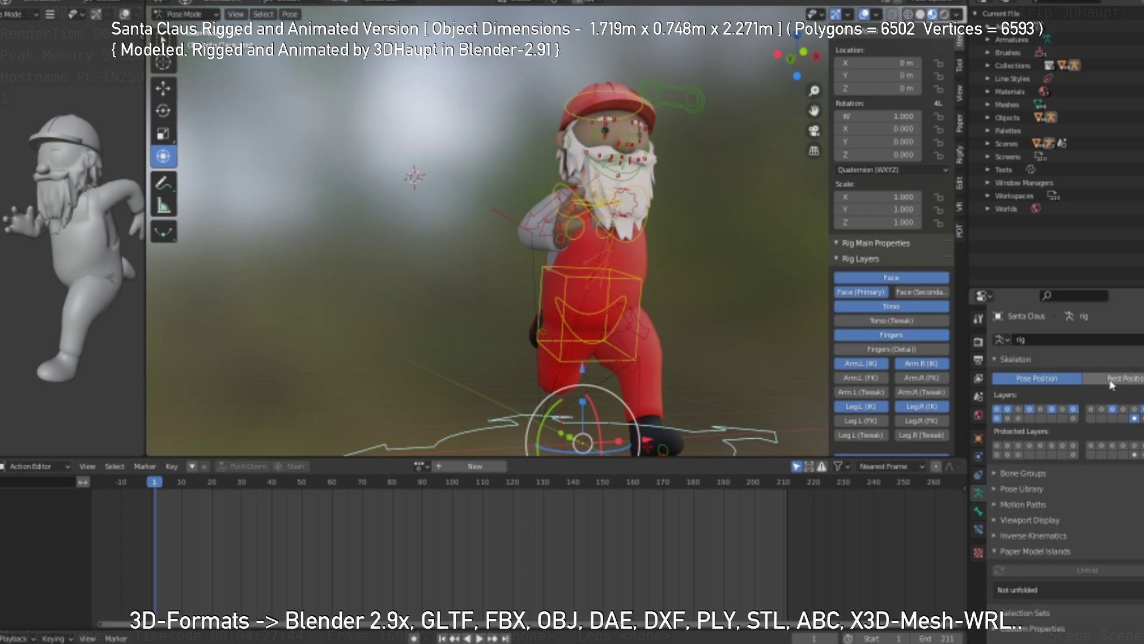The width and height of the screenshot is (1144, 644).
Task: Open Output properties printer icon
Action: [978, 360]
